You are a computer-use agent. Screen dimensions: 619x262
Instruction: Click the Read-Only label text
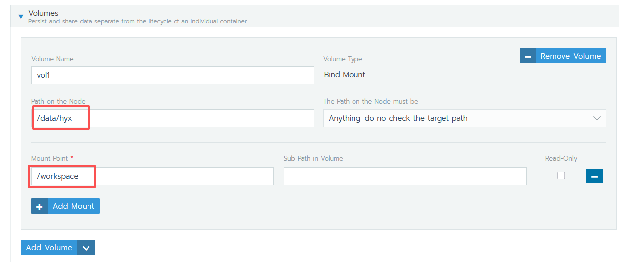[561, 159]
